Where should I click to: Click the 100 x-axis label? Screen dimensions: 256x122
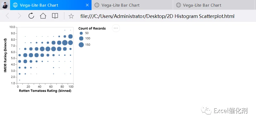pos(71,86)
